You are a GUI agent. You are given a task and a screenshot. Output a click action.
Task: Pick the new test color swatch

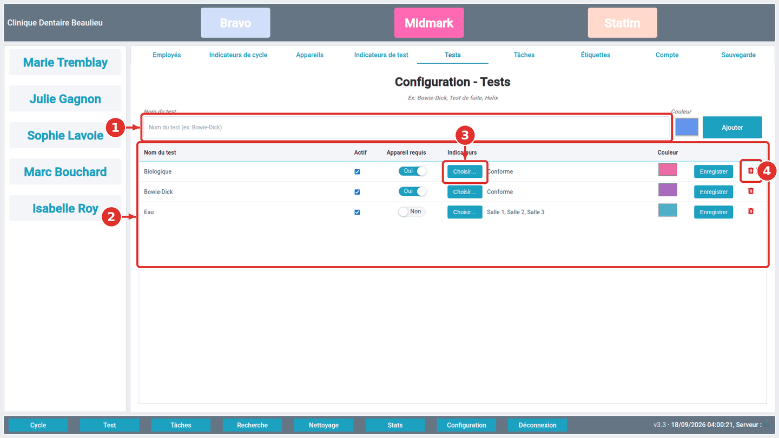(x=686, y=127)
